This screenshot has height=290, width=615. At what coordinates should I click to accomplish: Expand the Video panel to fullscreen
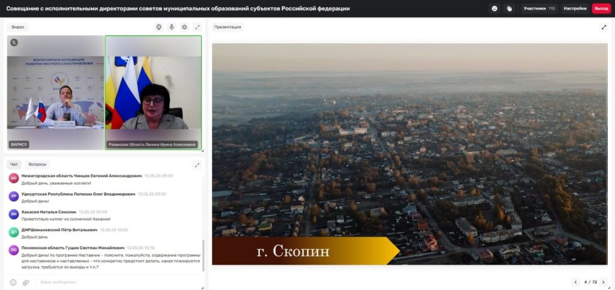[x=196, y=27]
